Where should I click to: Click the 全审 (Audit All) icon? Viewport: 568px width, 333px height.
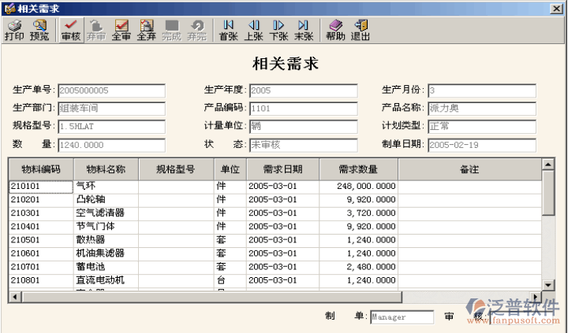coord(121,30)
